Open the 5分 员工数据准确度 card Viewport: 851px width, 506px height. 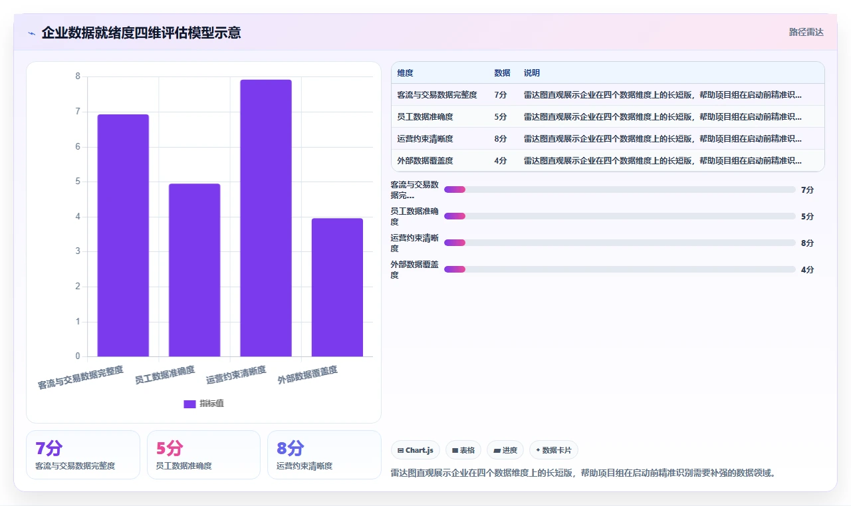pyautogui.click(x=203, y=455)
